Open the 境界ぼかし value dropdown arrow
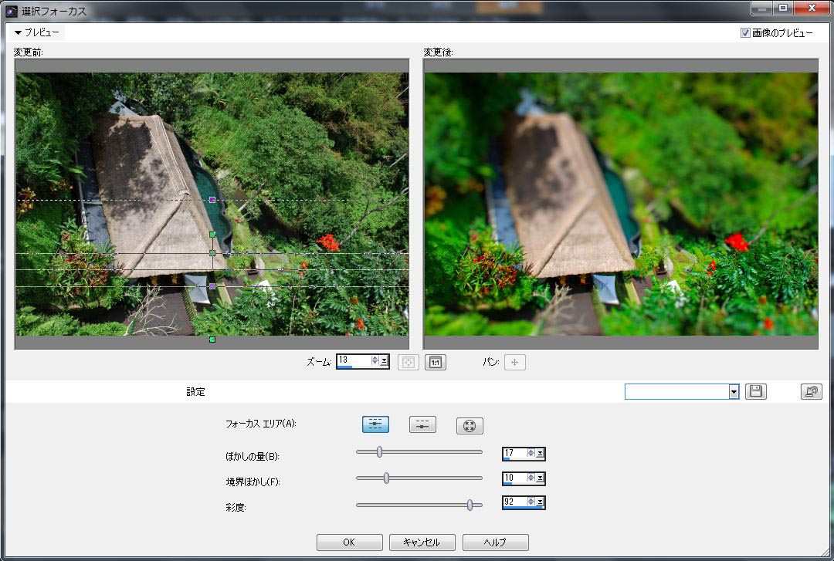The image size is (834, 561). (x=540, y=478)
